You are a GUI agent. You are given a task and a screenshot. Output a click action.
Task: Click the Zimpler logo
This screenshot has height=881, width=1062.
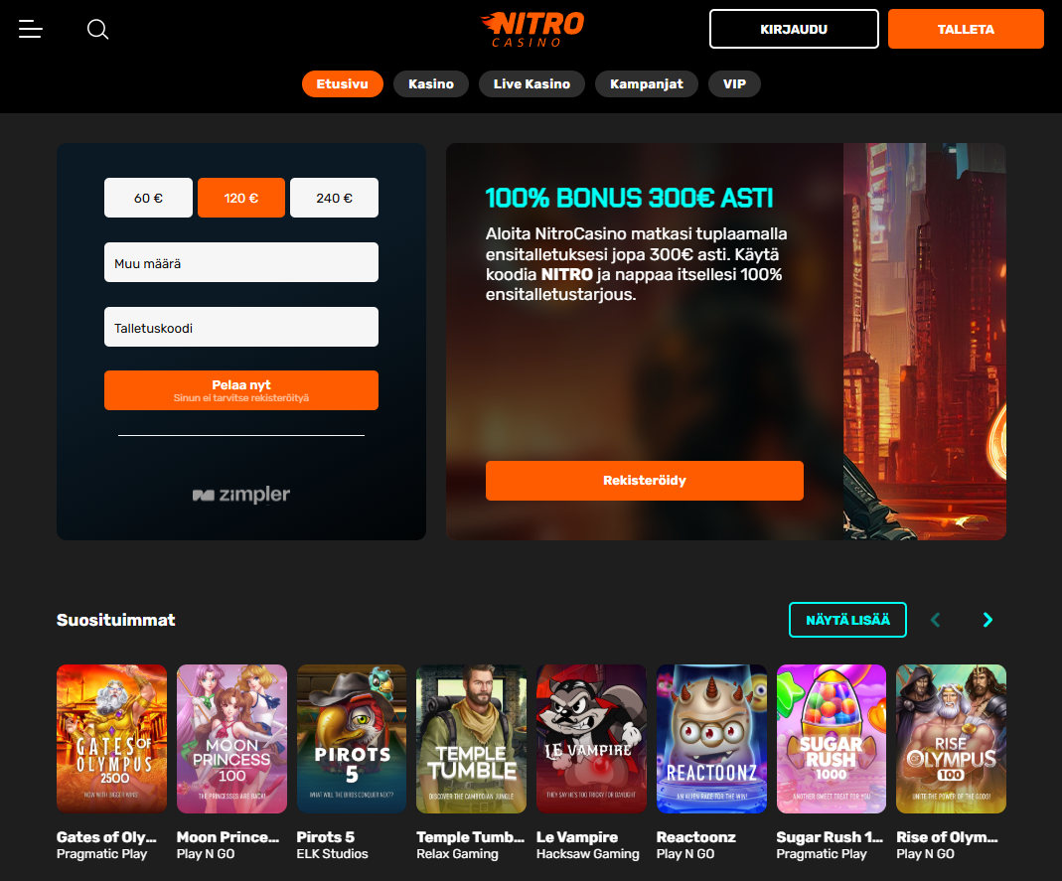(241, 495)
